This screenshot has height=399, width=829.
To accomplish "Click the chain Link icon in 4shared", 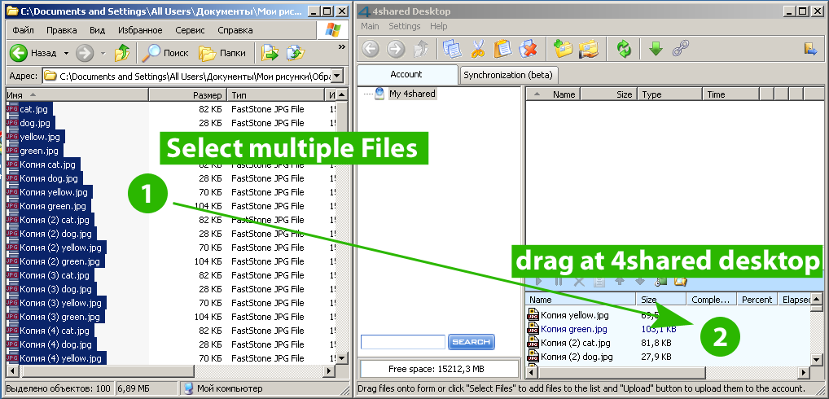I will (681, 50).
